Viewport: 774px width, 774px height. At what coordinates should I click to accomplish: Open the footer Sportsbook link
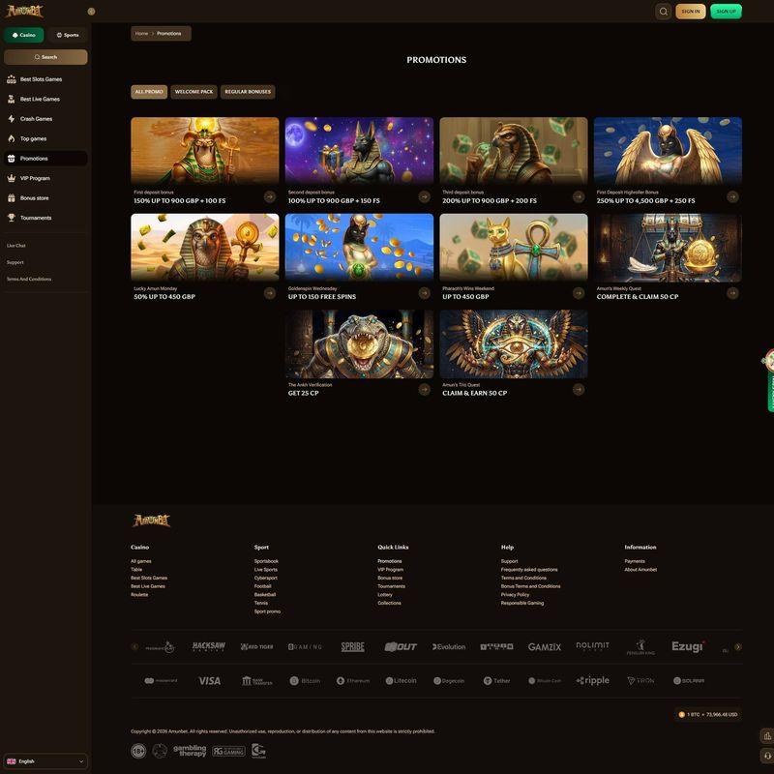point(266,561)
